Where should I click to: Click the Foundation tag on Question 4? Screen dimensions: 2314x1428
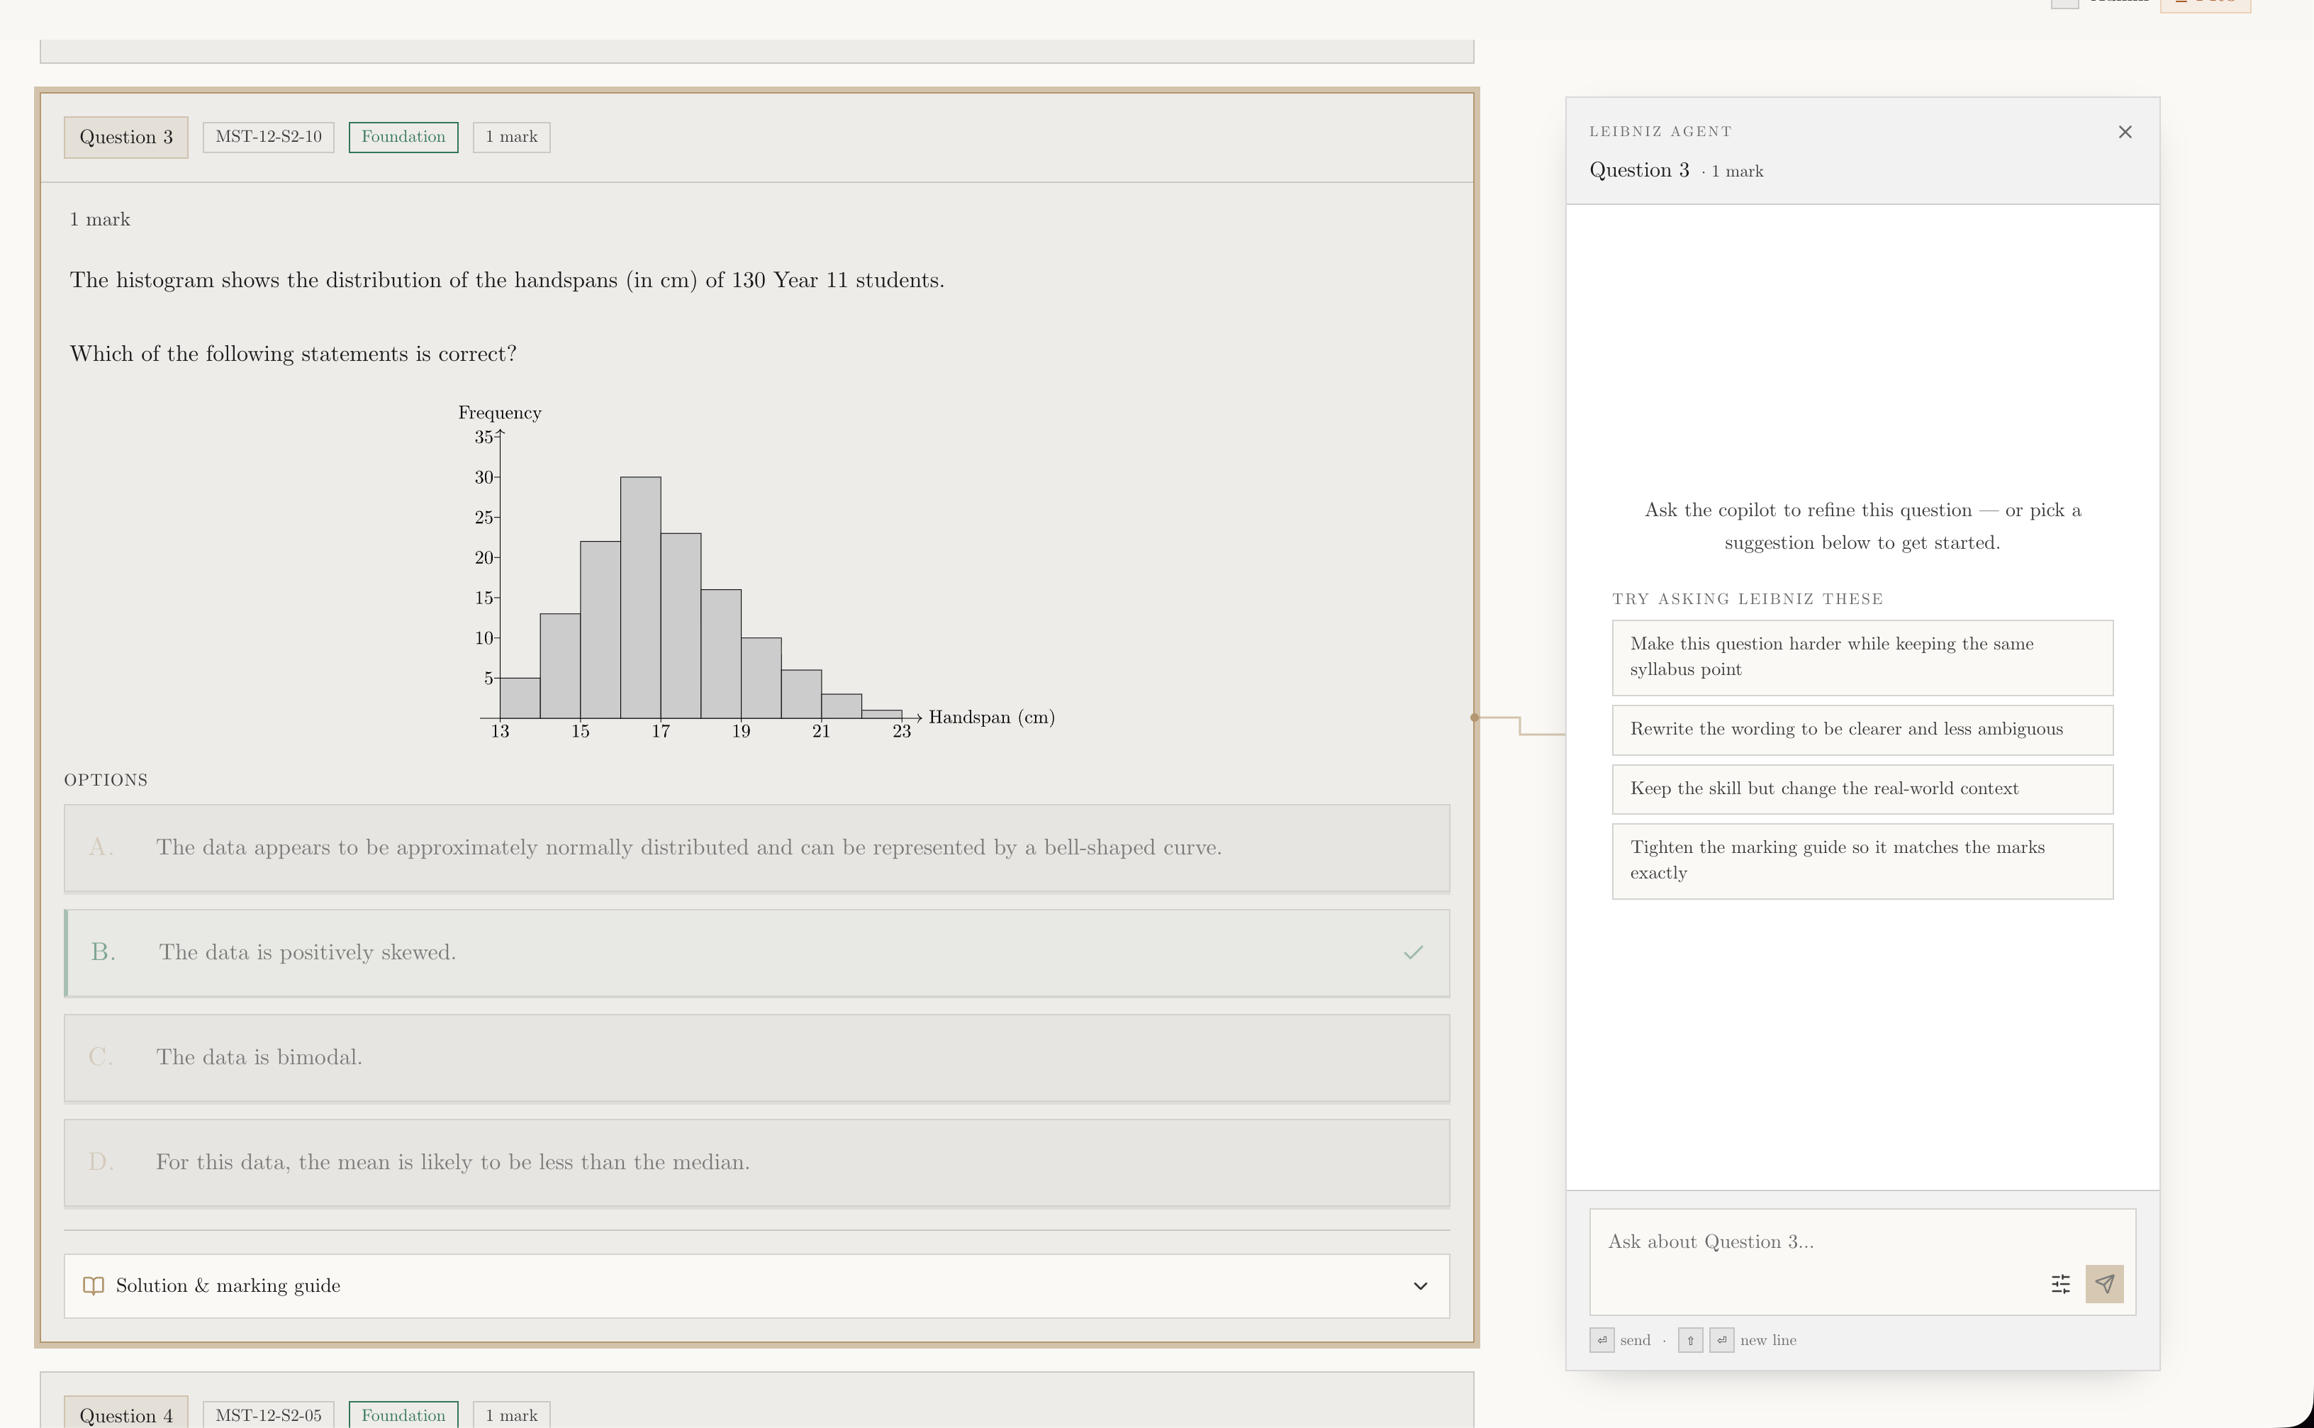tap(403, 1415)
